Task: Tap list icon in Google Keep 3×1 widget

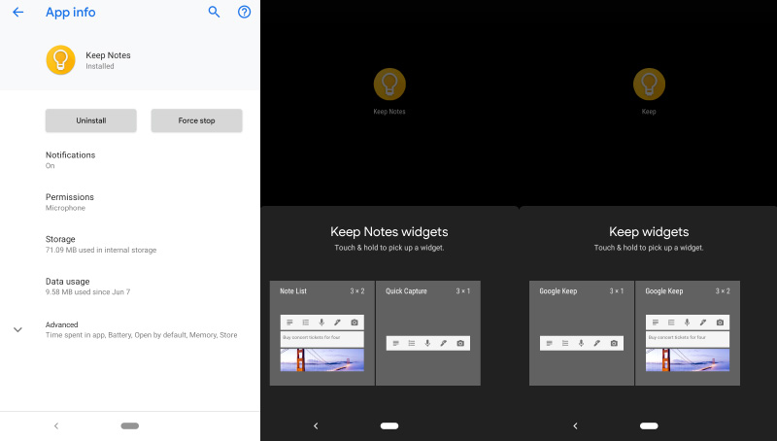Action: (x=565, y=344)
